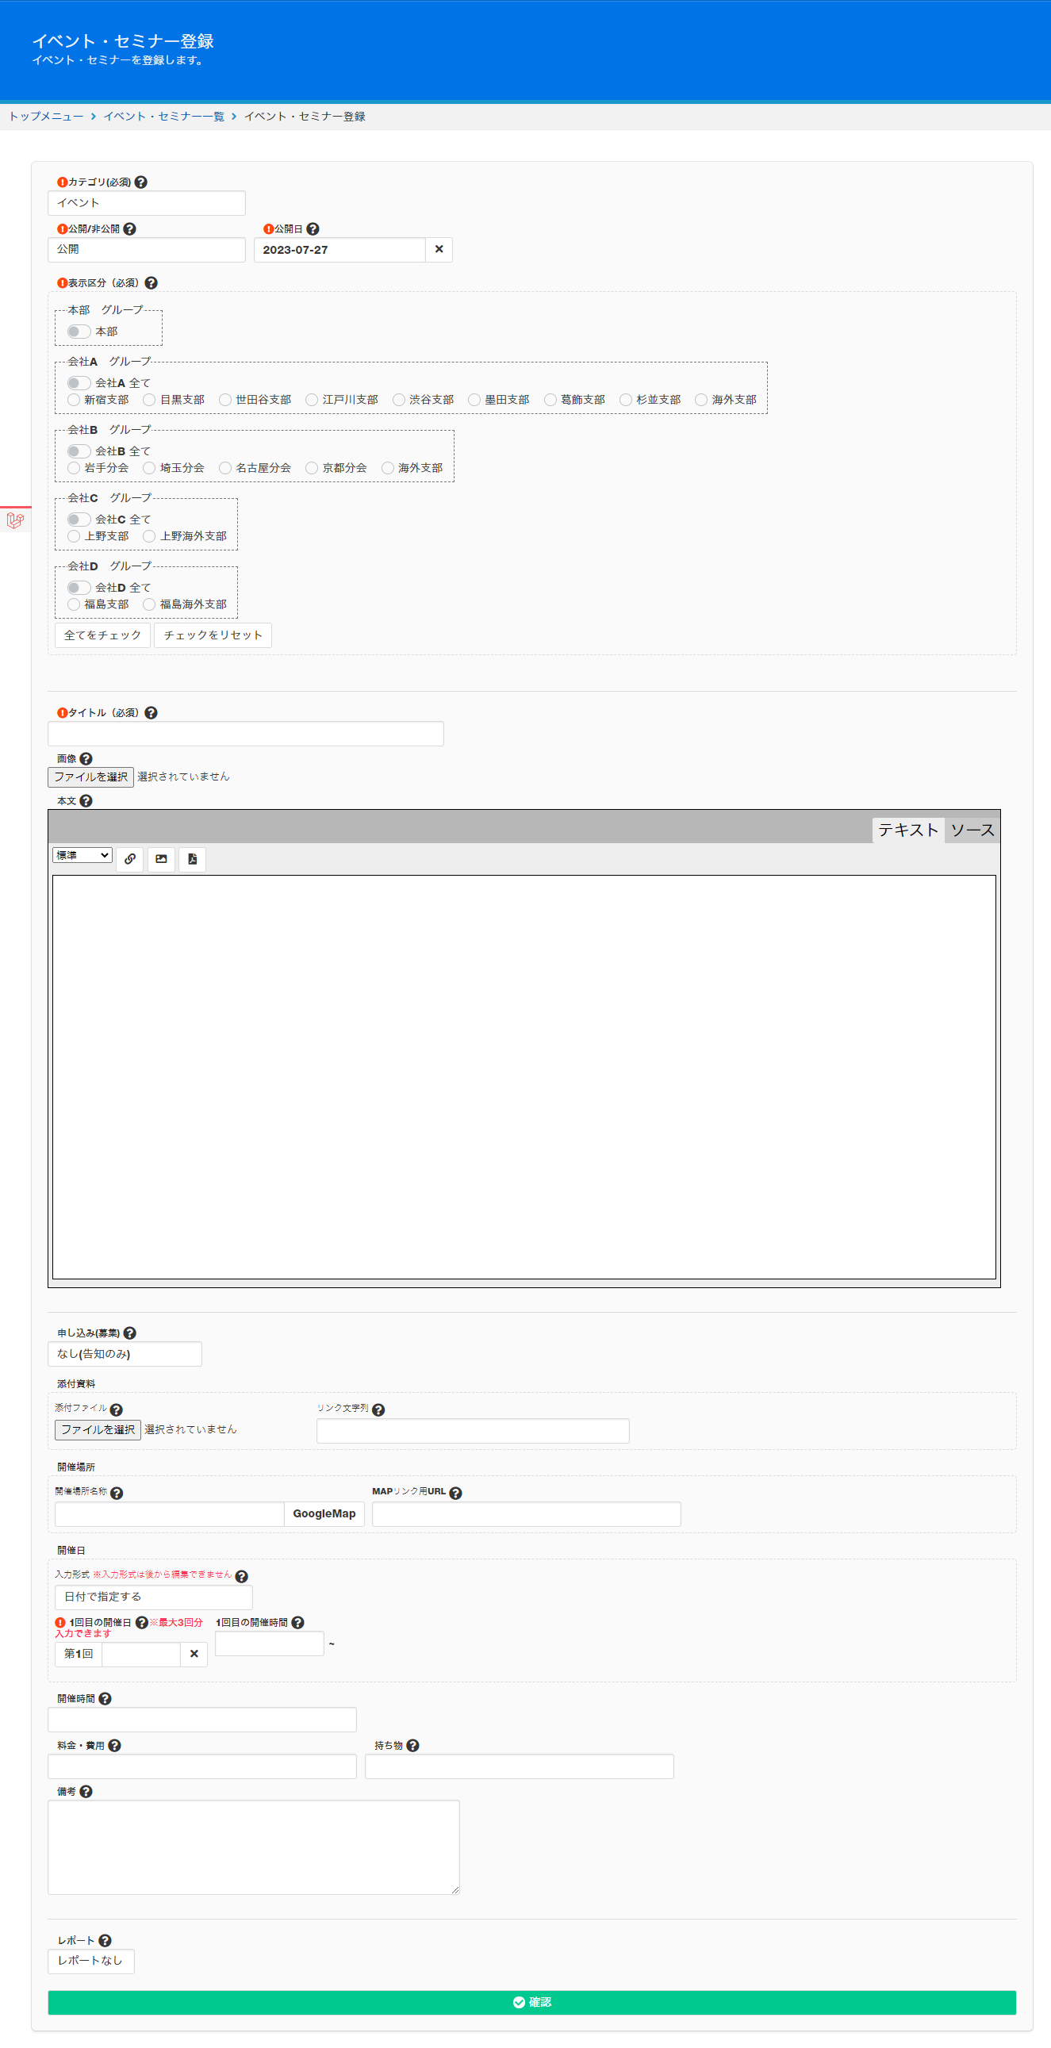Click help icon next to 開催場所名称

[x=117, y=1494]
